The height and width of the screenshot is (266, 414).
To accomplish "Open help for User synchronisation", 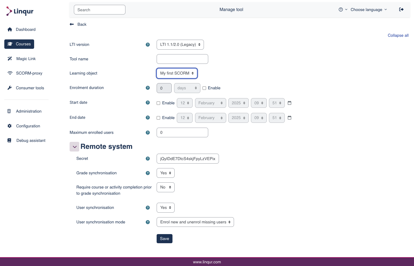I will coord(148,208).
